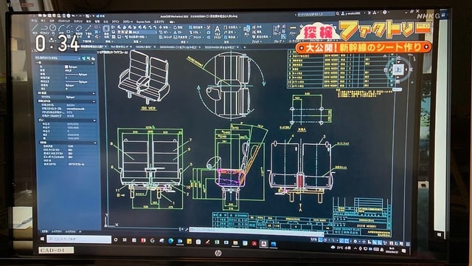Click the Undo arrow in quick access toolbar
Image resolution: width=472 pixels, height=266 pixels.
point(74,16)
